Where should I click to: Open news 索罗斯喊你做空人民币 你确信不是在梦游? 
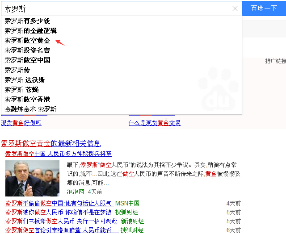pos(59,212)
